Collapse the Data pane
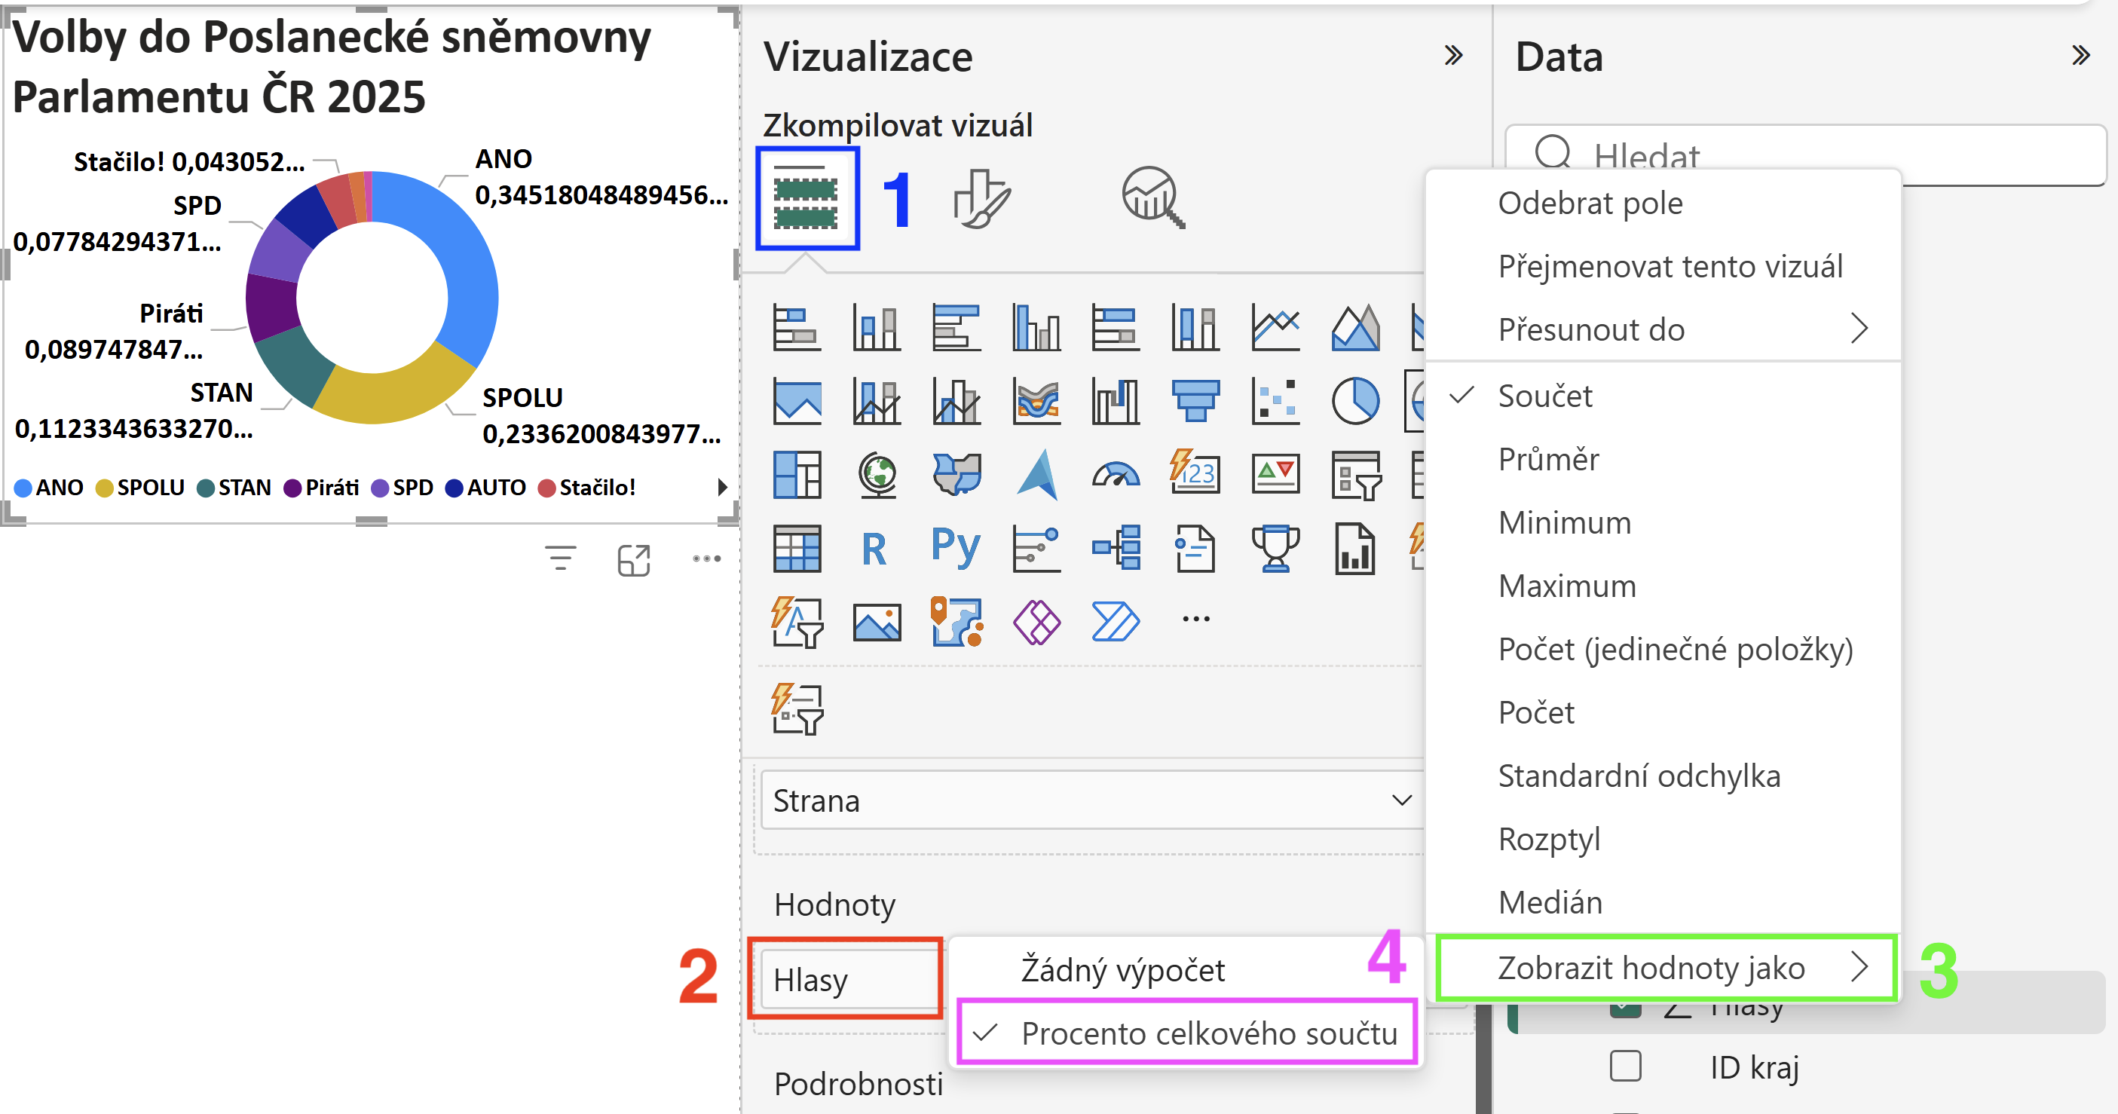2118x1114 pixels. point(2080,56)
